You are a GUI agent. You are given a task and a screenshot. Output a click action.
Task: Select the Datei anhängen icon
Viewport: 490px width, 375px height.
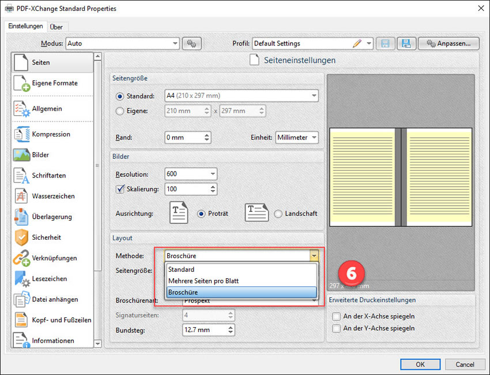pos(21,299)
